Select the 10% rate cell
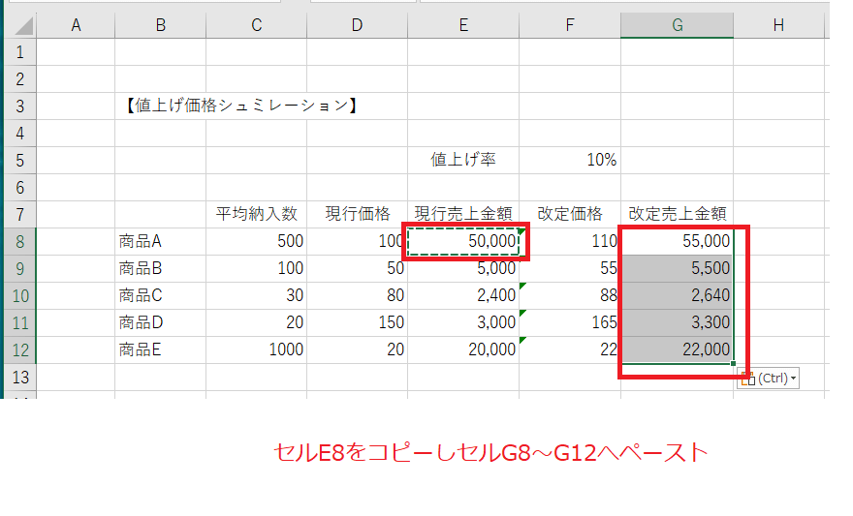 coord(570,161)
